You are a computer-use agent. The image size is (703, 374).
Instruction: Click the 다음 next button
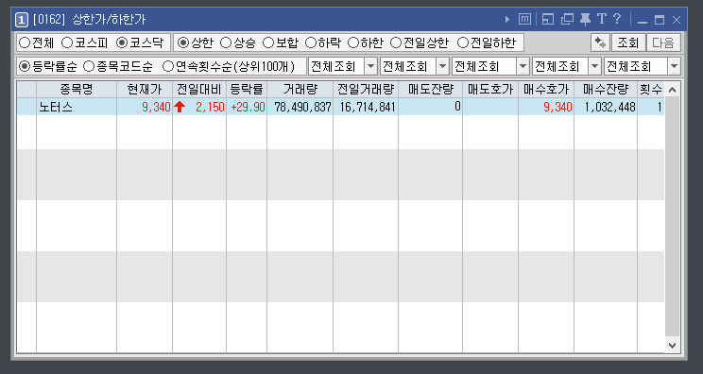pyautogui.click(x=663, y=43)
